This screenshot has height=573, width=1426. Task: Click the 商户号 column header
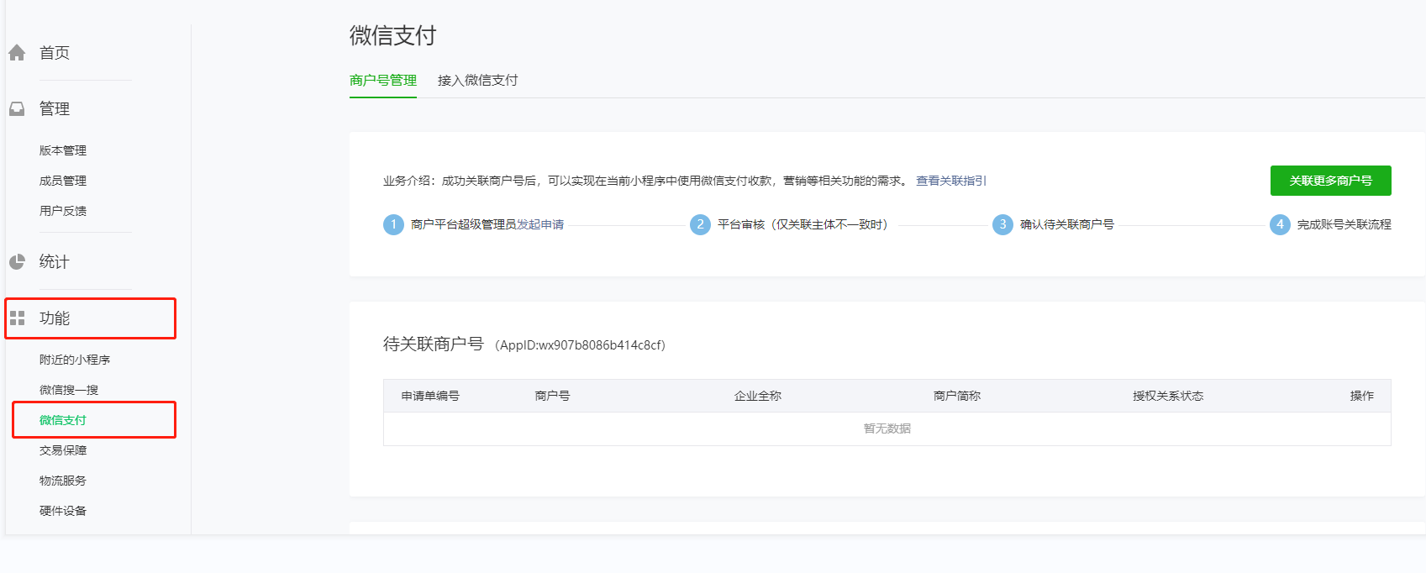553,396
